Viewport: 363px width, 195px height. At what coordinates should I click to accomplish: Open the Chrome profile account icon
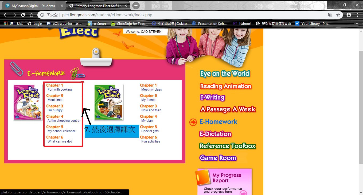click(349, 15)
